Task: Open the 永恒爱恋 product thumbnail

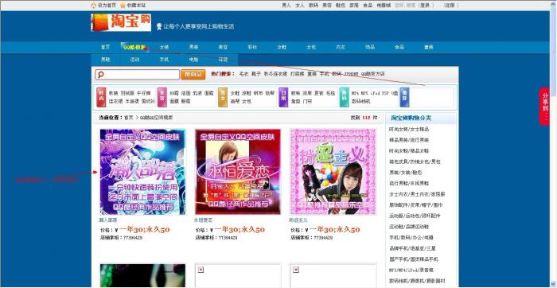Action: (x=238, y=172)
